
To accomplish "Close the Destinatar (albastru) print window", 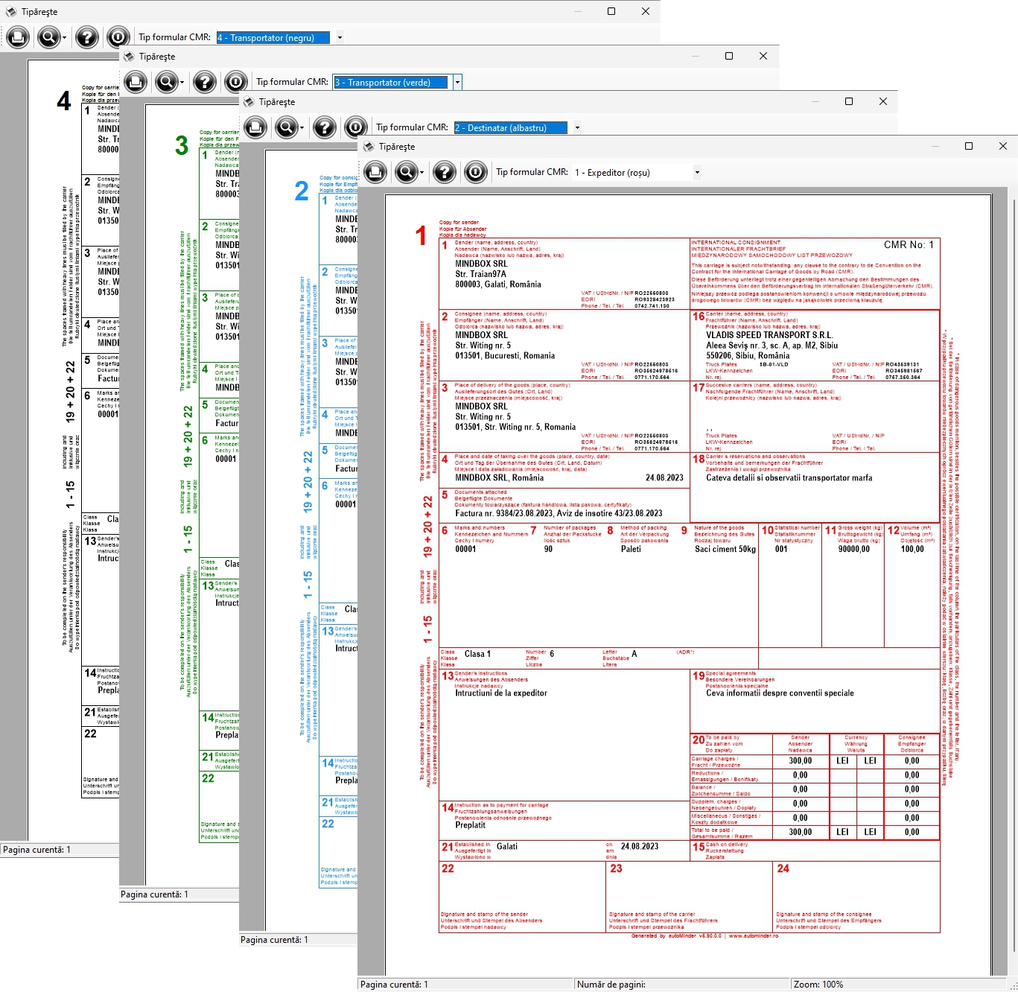I will (883, 101).
